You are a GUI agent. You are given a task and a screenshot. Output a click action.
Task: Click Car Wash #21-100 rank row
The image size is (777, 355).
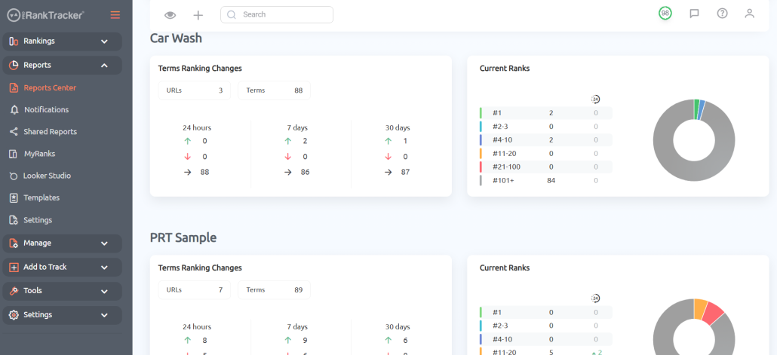tap(545, 167)
